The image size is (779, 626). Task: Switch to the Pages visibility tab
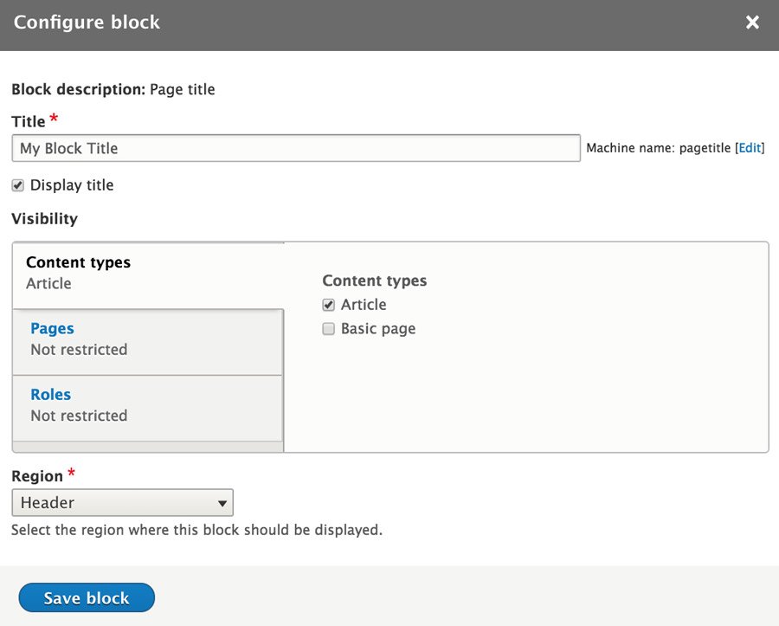(52, 328)
